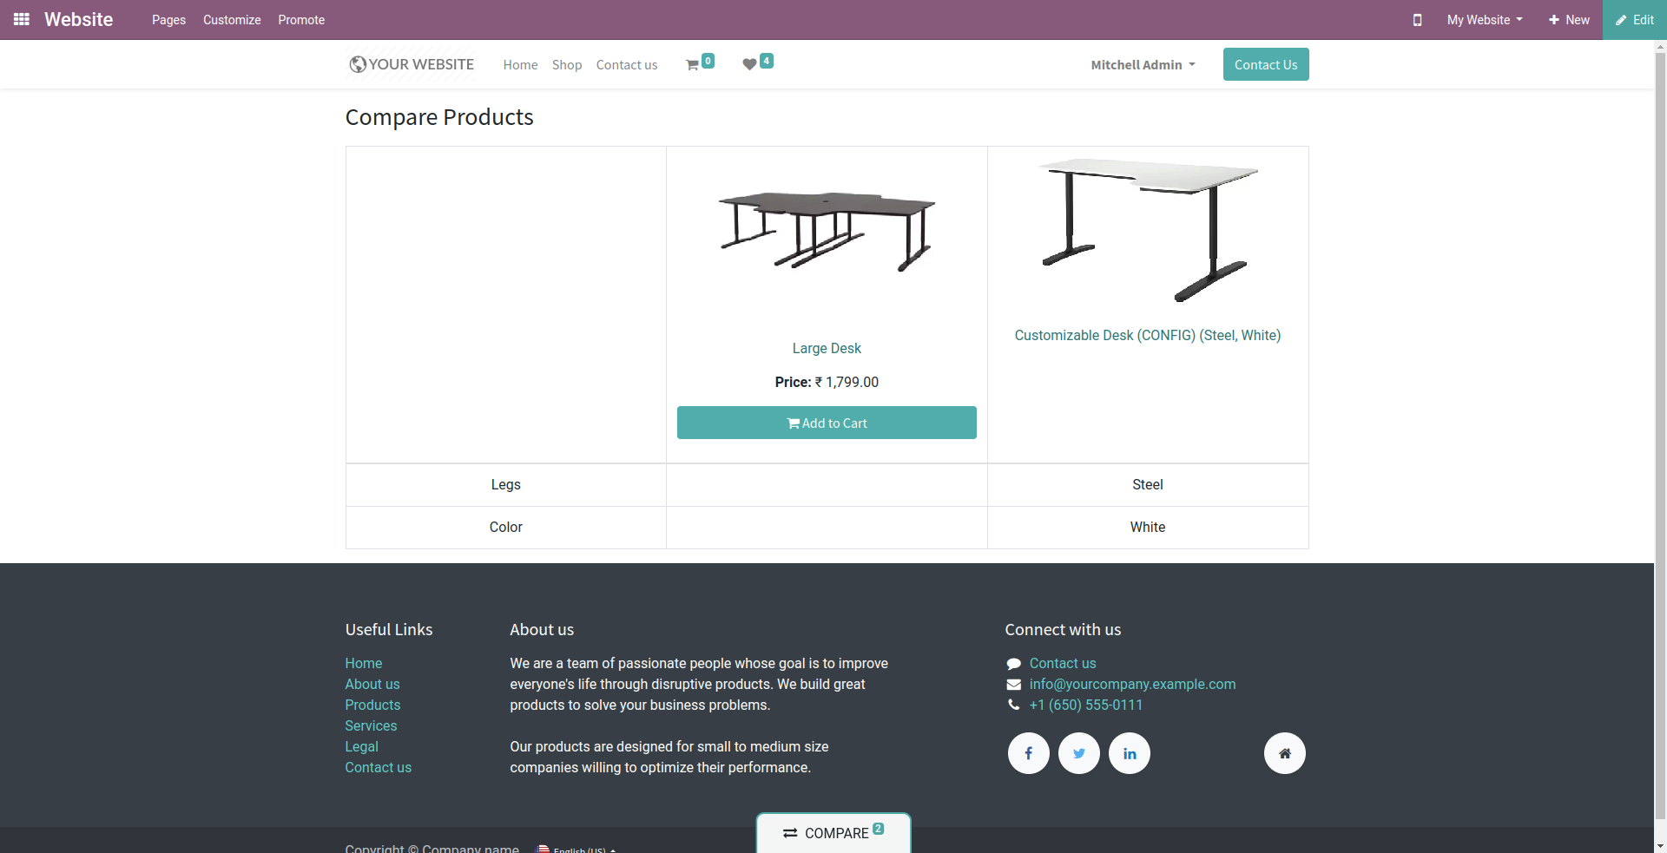Click the YOUR WEBSITE globe logo
Image resolution: width=1667 pixels, height=853 pixels.
[412, 64]
